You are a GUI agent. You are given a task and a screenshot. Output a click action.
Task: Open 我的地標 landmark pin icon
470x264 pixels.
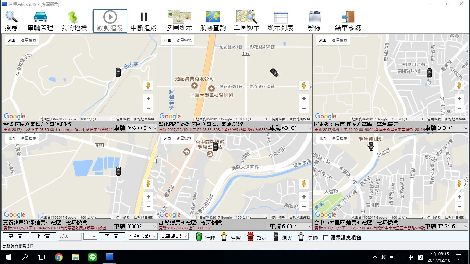[x=74, y=21]
